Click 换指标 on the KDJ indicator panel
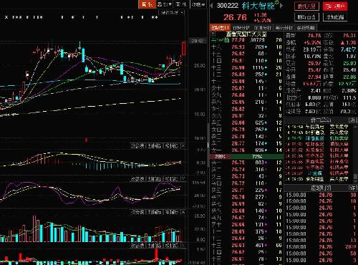 pyautogui.click(x=171, y=179)
